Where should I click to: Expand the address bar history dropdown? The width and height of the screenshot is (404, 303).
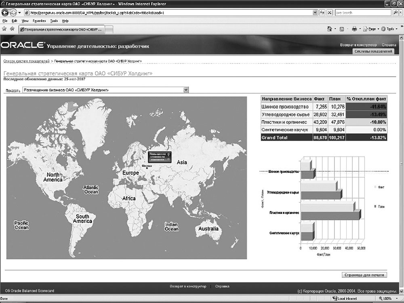point(315,13)
